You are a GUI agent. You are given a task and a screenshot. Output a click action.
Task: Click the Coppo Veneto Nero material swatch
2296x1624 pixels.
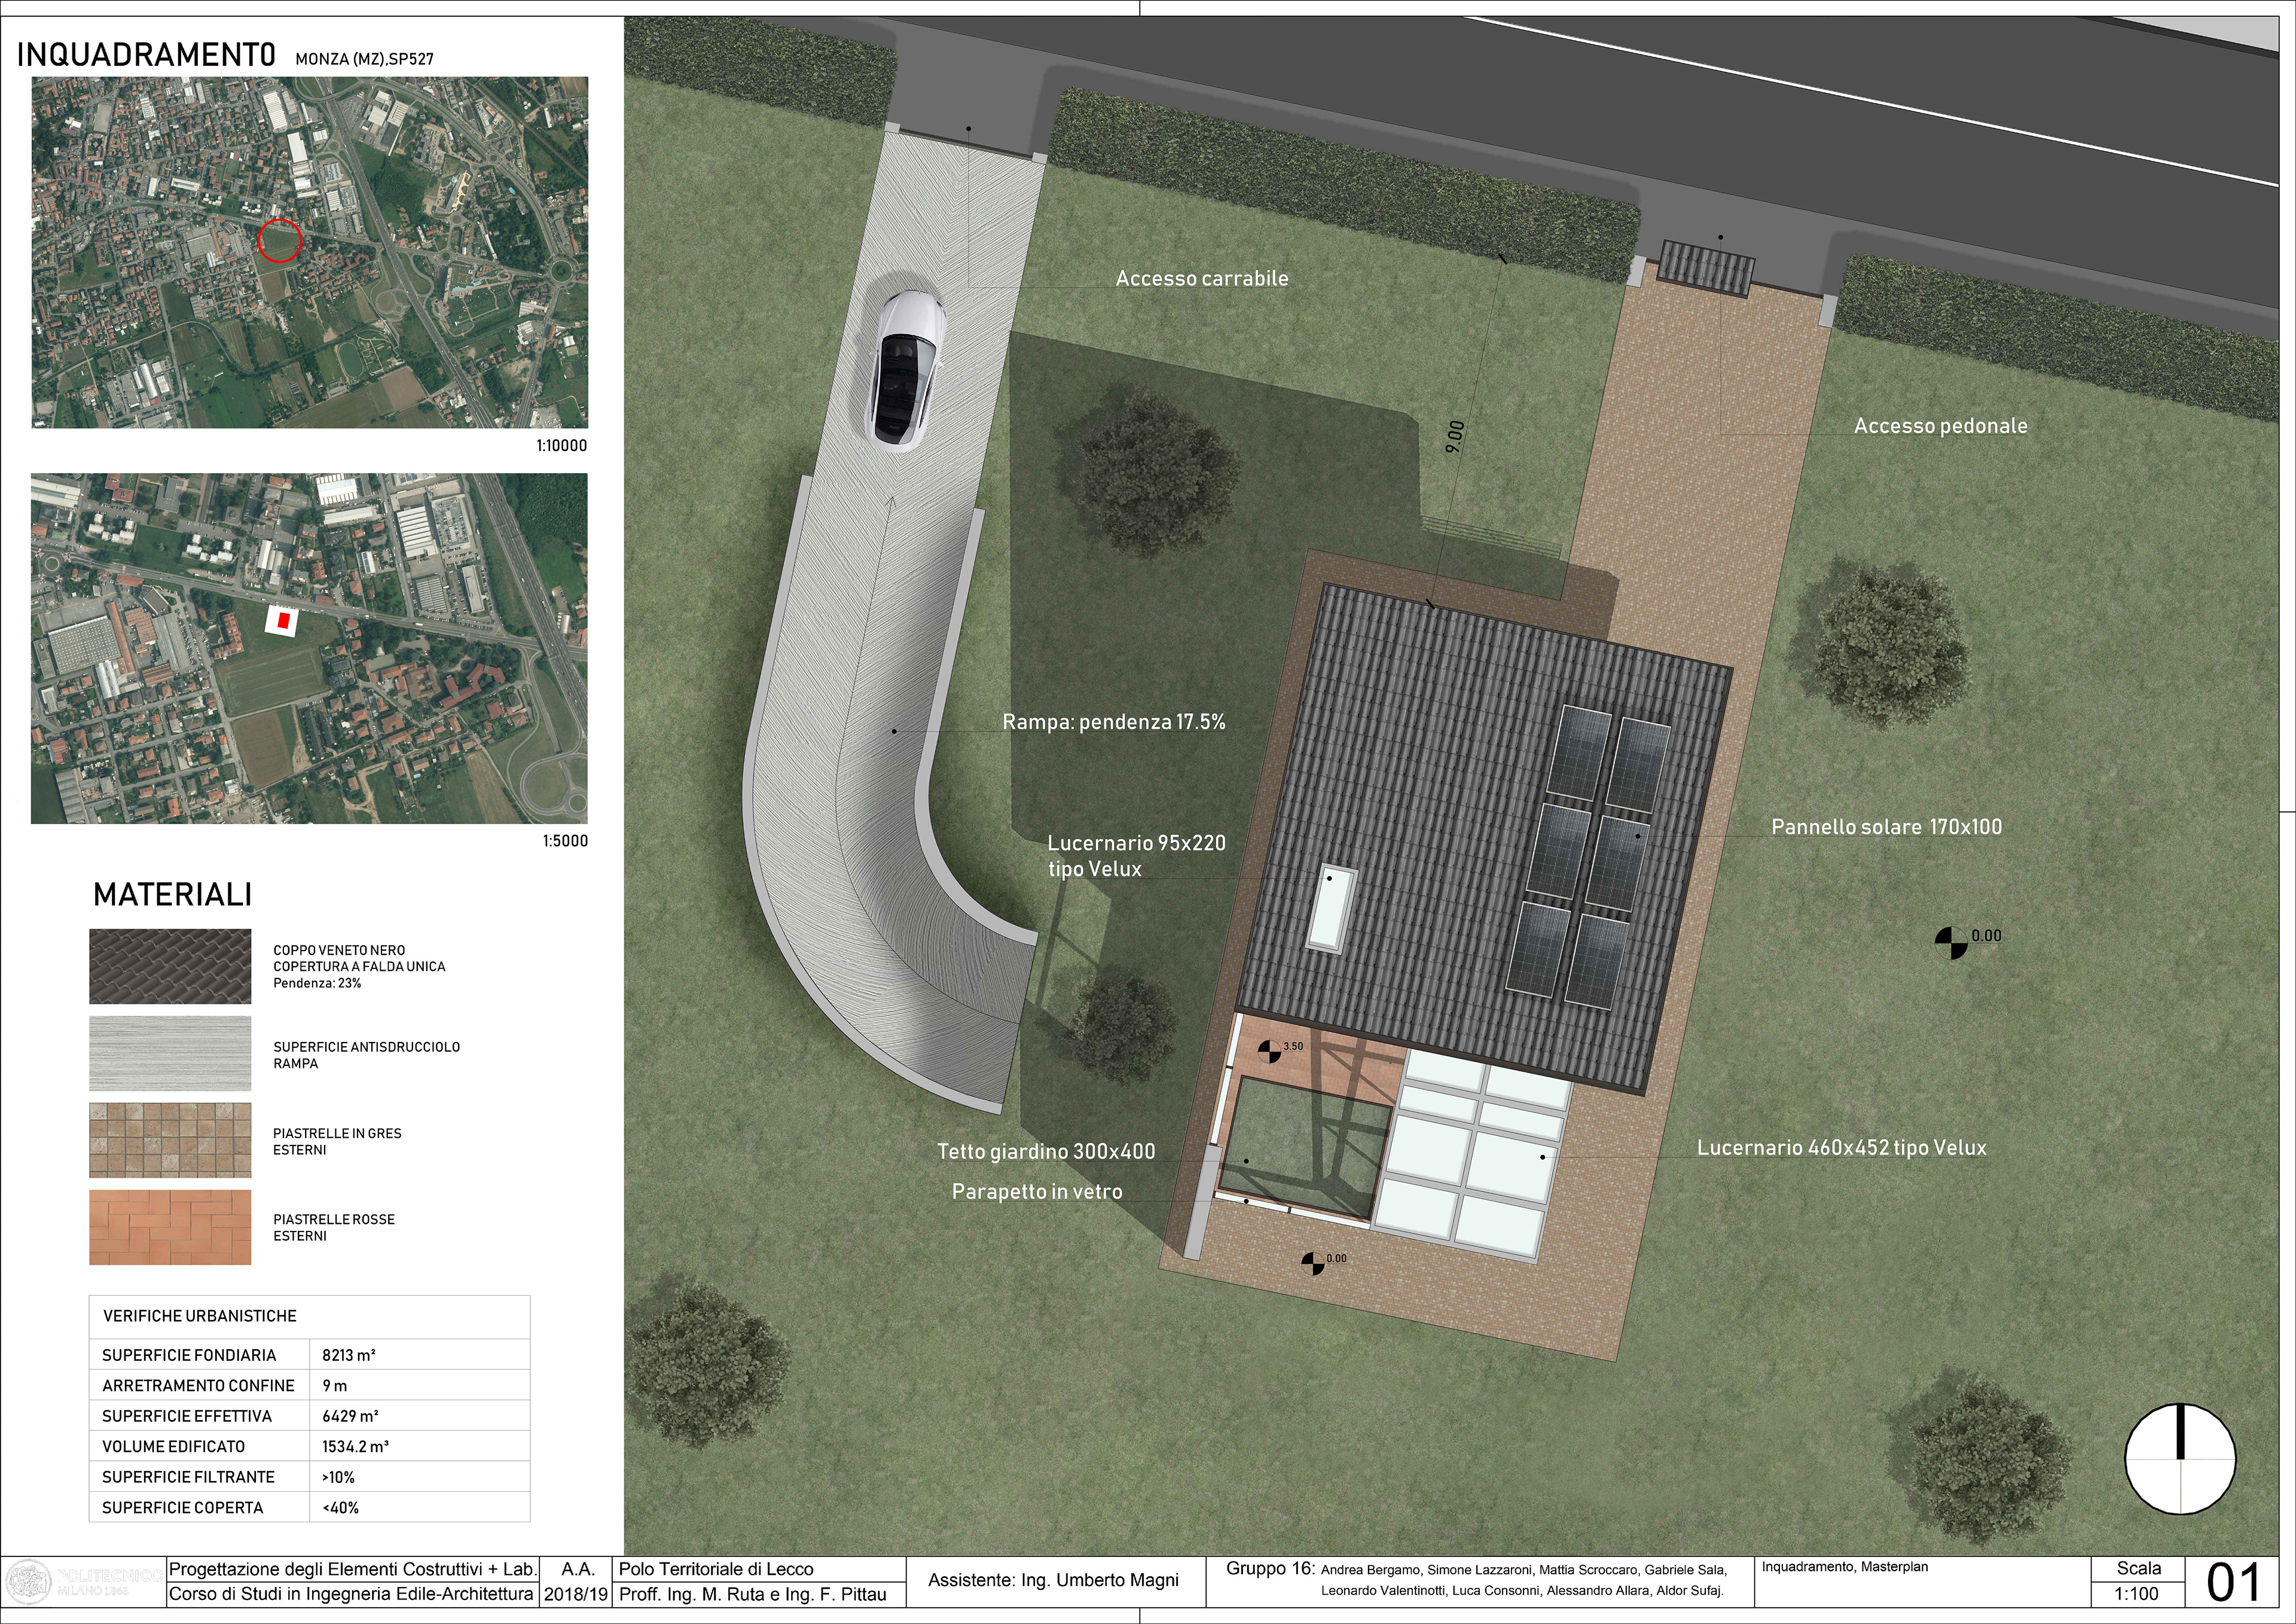(170, 965)
